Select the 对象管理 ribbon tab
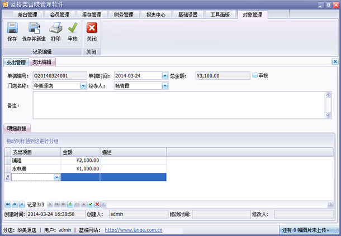 pyautogui.click(x=252, y=15)
